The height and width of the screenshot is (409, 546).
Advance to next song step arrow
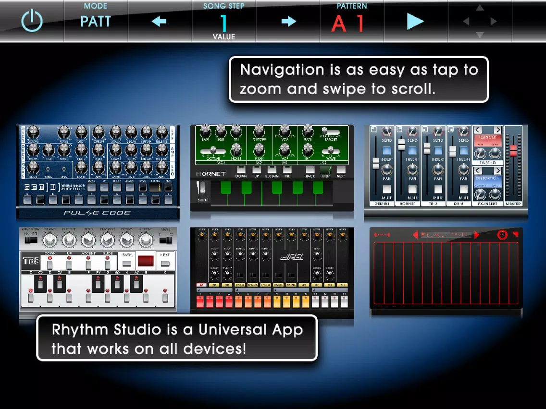click(289, 22)
